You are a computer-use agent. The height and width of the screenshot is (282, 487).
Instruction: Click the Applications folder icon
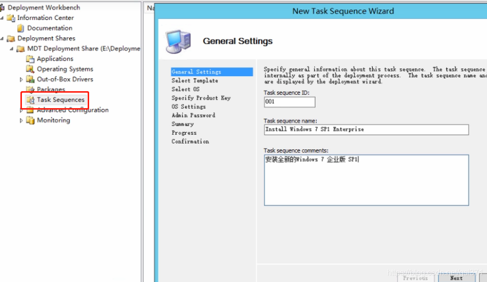coord(30,59)
